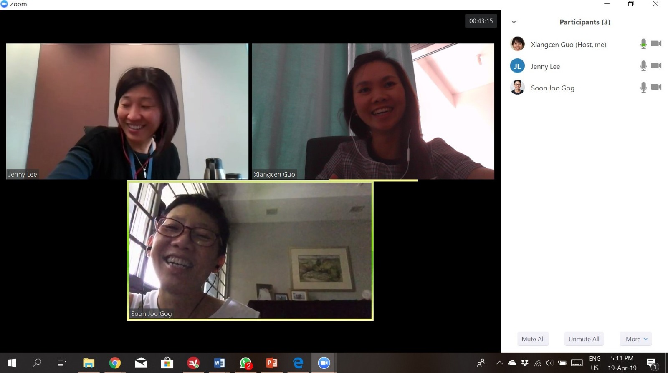Click the battery tray icon

(562, 363)
